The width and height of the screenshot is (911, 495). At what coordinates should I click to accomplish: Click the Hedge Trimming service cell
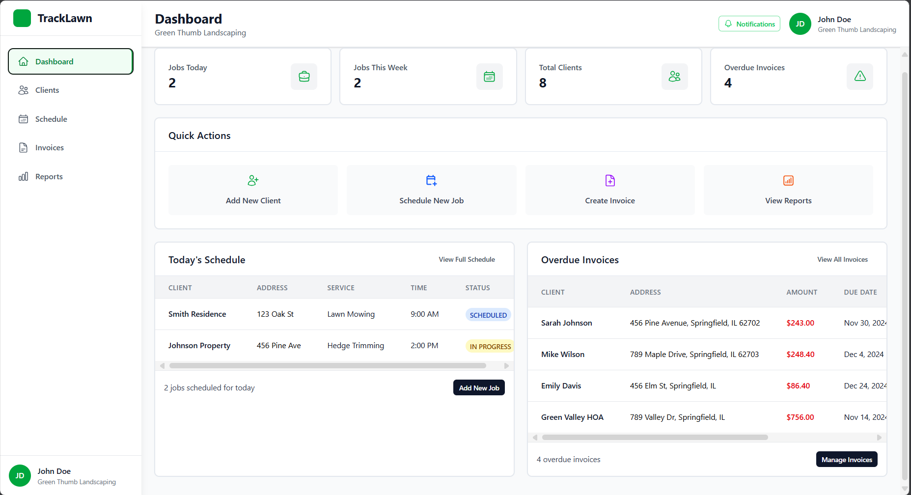point(356,345)
